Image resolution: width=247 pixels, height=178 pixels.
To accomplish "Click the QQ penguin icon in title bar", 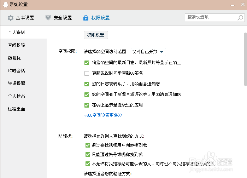I will (6, 5).
